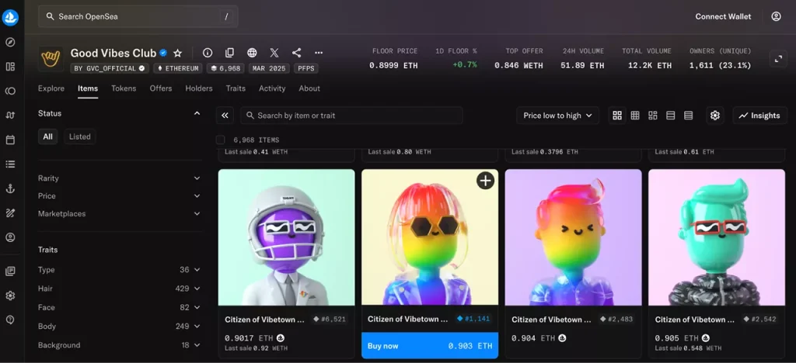The width and height of the screenshot is (796, 363).
Task: Open the studio pencil icon in sidebar
Action: click(x=10, y=213)
